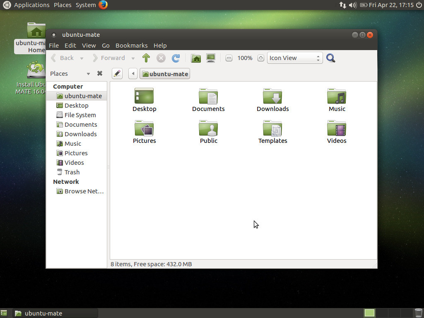Open the Templates folder icon
This screenshot has width=424, height=318.
point(272,128)
